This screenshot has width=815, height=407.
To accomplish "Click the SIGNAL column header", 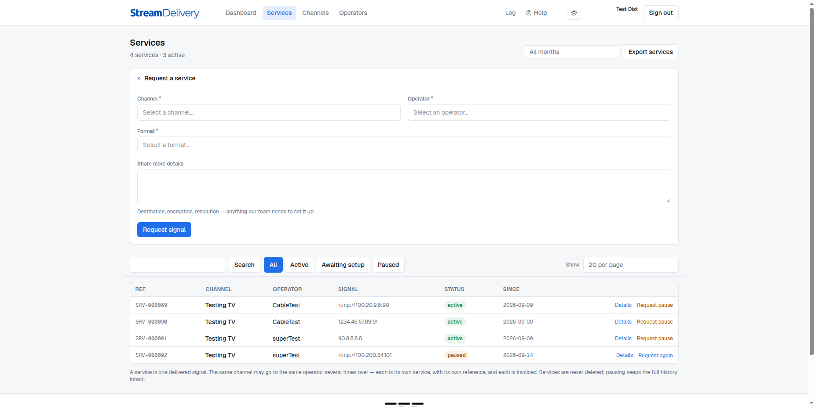I will pos(348,289).
